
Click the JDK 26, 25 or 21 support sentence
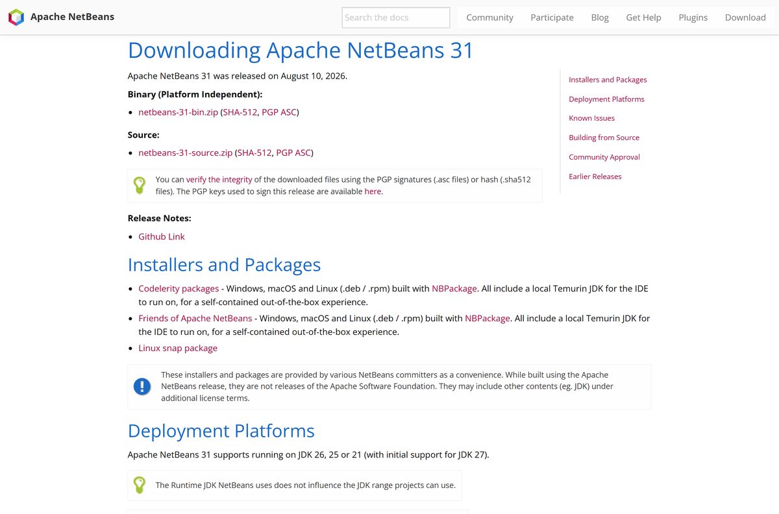308,455
